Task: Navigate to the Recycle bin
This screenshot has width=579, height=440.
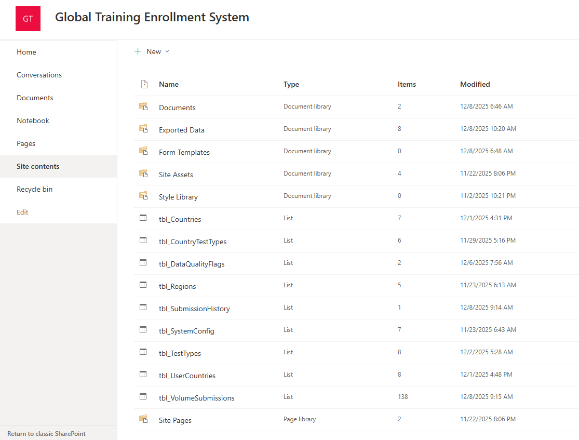Action: [34, 189]
